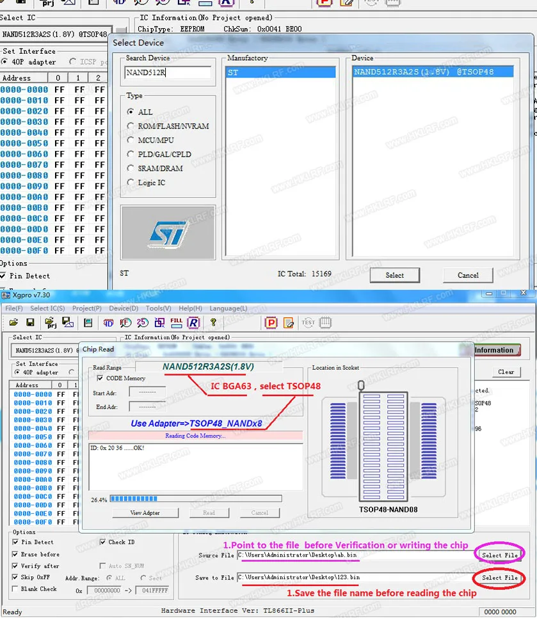The height and width of the screenshot is (618, 537).
Task: Select NAND512R3A2S(1.8V) @TSOP48 in Device list
Action: [433, 72]
